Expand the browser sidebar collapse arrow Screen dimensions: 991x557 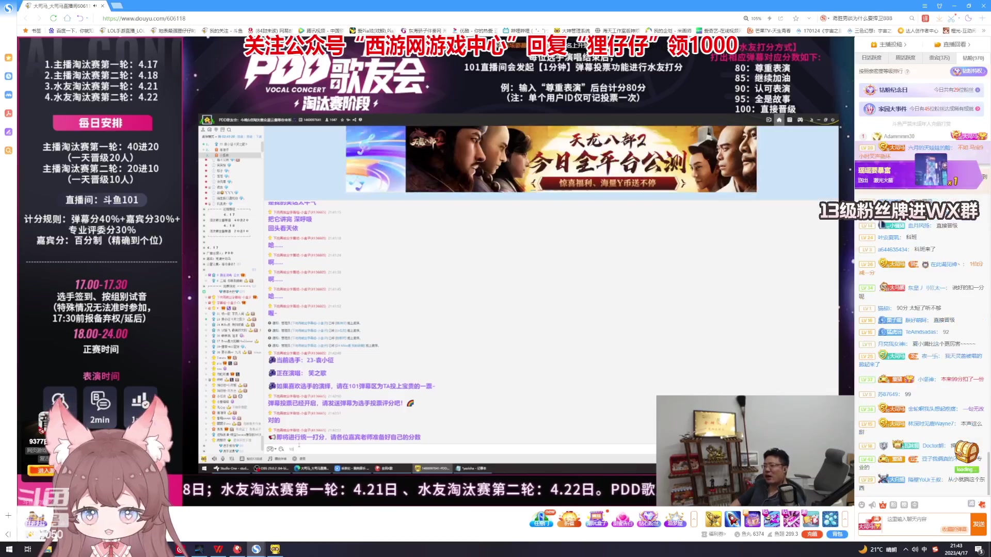[8, 534]
